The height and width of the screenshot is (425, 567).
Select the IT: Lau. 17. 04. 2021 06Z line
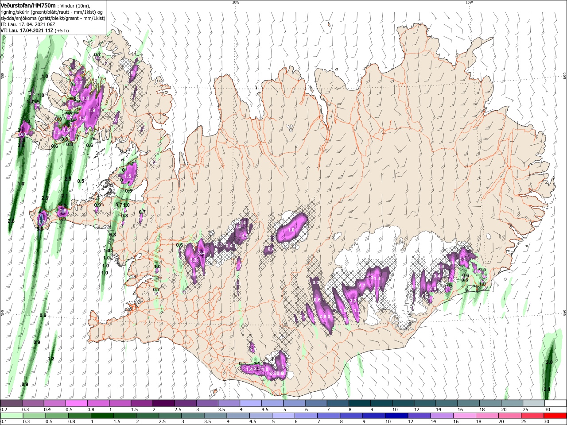[27, 24]
